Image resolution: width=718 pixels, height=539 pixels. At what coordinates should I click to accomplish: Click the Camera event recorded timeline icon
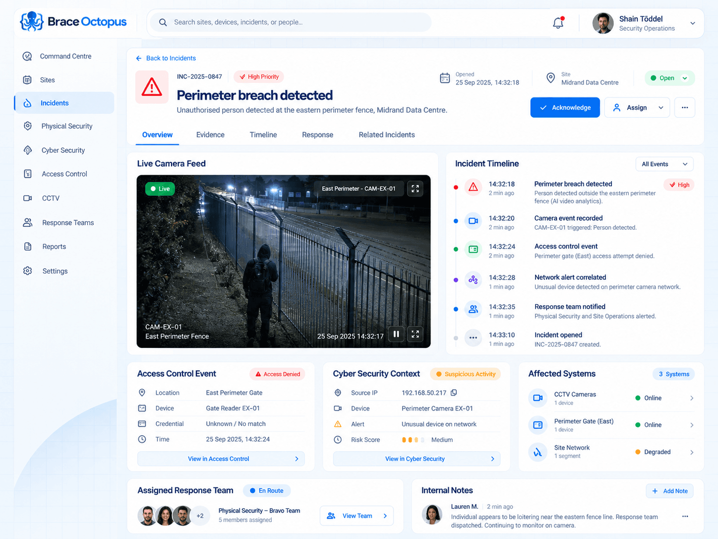pyautogui.click(x=473, y=221)
